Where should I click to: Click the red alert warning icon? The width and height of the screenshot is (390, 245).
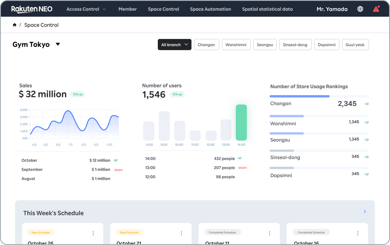click(x=376, y=9)
